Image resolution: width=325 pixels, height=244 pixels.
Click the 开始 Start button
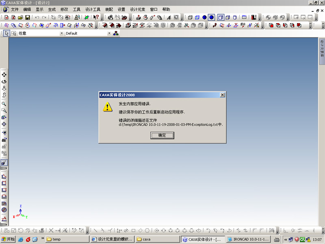click(8, 239)
